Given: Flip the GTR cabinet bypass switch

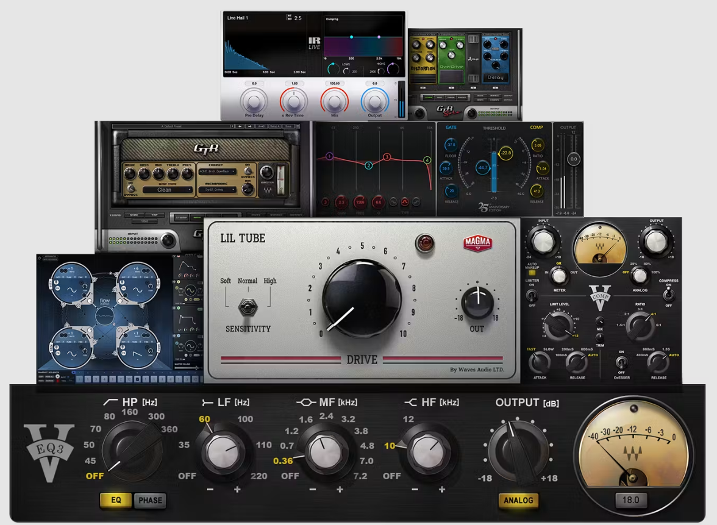Looking at the screenshot, I should point(248,171).
